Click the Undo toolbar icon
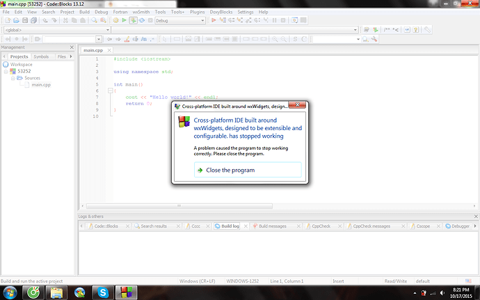 pyautogui.click(x=45, y=20)
